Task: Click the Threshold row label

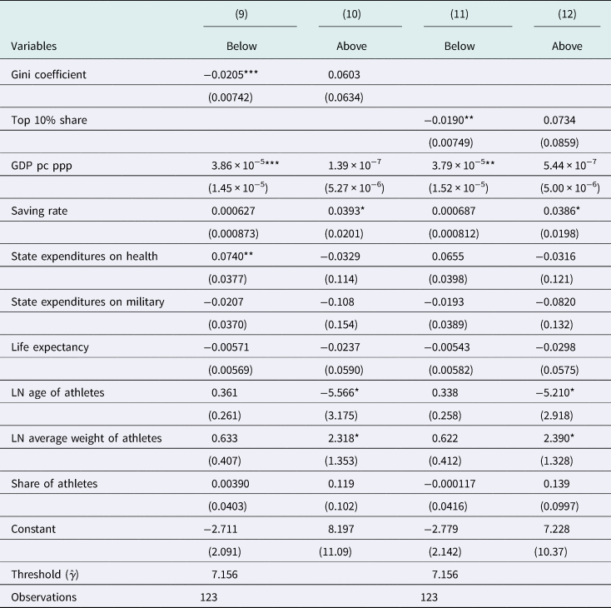Action: (45, 575)
